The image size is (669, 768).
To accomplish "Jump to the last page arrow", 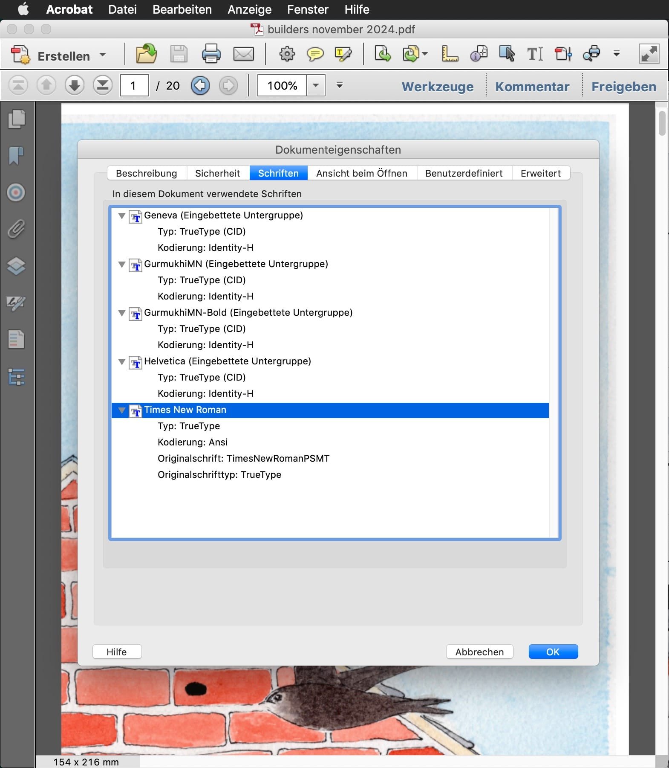I will point(103,85).
